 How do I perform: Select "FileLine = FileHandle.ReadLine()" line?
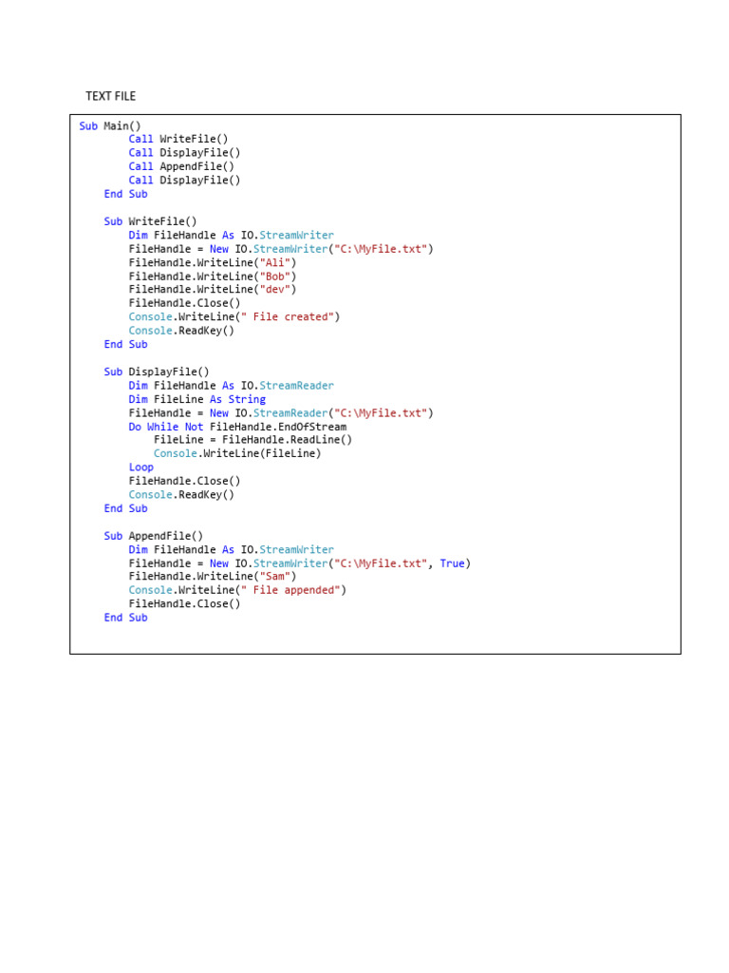coord(252,440)
